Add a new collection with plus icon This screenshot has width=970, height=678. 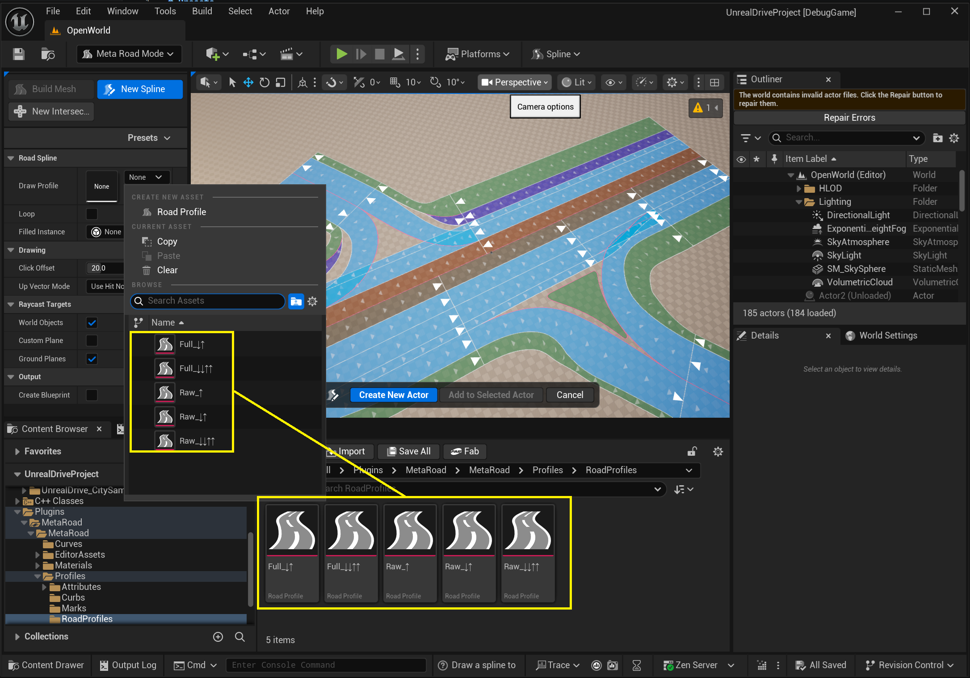[x=218, y=637]
